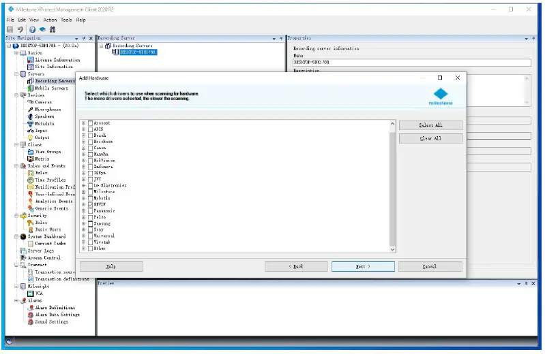The height and width of the screenshot is (354, 545).
Task: Open Matrix node icon
Action: (x=31, y=159)
